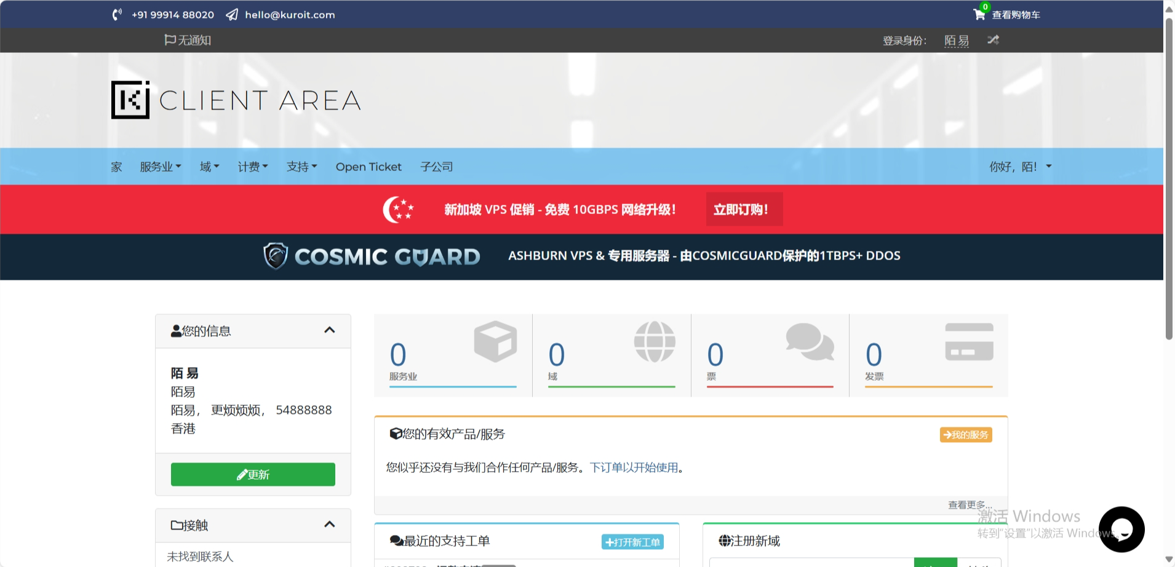
Task: Click the Cosmic Guard shield logo
Action: click(x=276, y=256)
